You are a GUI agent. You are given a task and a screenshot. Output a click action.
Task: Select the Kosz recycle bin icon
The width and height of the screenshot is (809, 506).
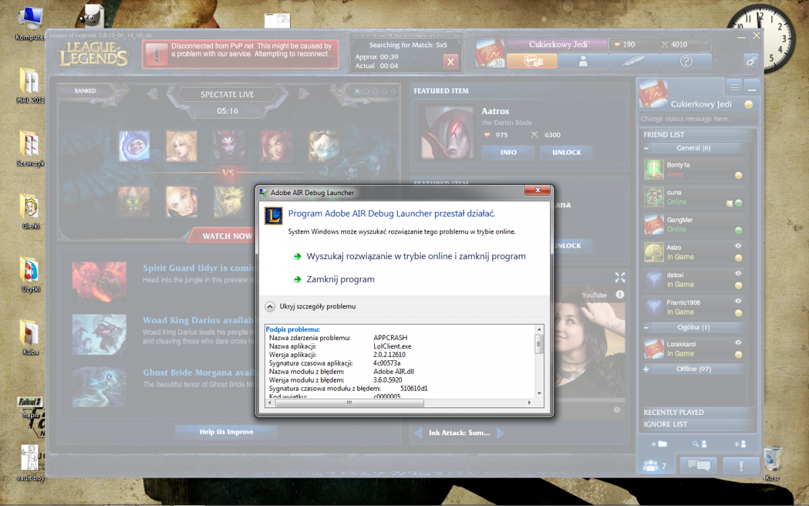[773, 463]
